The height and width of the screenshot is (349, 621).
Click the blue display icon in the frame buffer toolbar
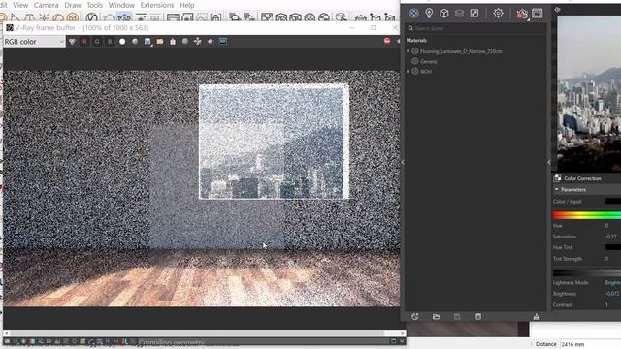click(x=223, y=41)
